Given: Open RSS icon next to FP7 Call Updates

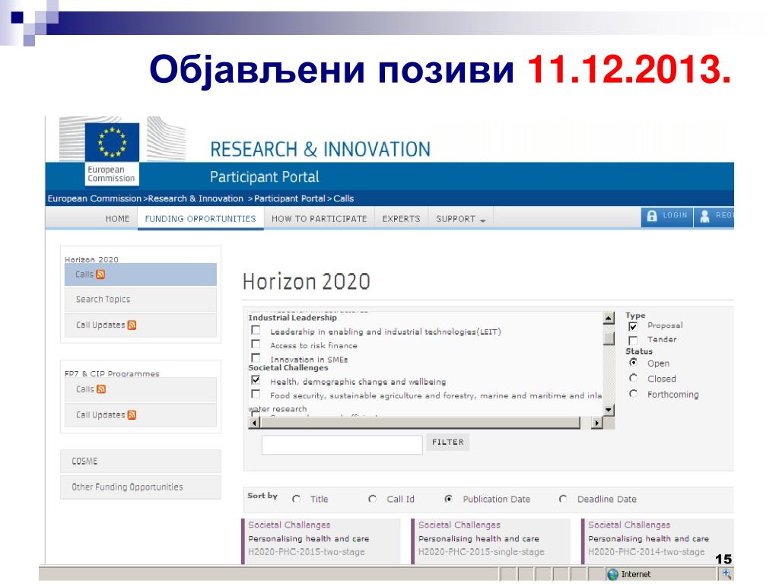Looking at the screenshot, I should [x=132, y=414].
